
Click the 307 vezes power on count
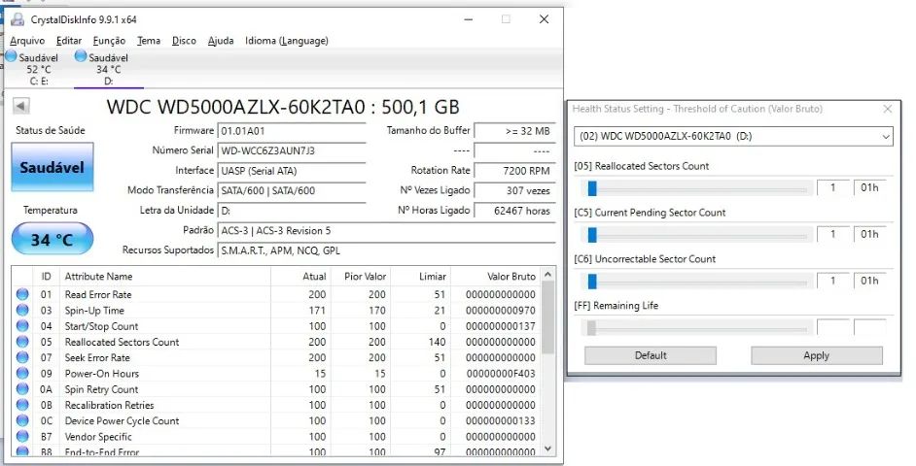click(x=514, y=190)
